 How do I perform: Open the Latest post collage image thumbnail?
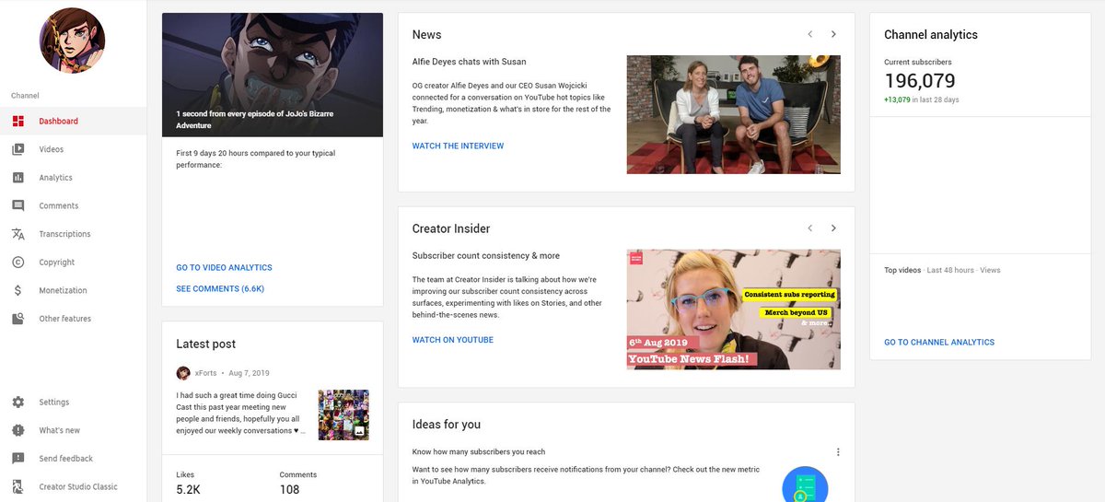(x=343, y=414)
